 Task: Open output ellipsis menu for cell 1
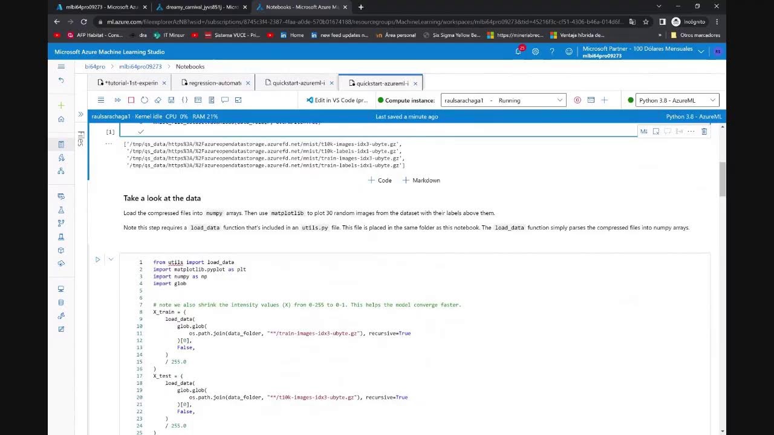(x=109, y=143)
